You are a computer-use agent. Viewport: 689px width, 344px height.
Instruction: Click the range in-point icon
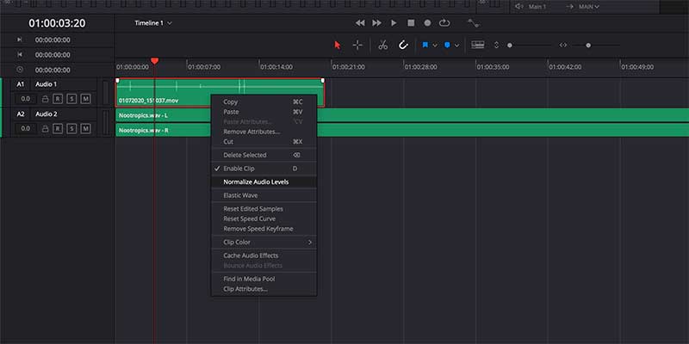pyautogui.click(x=19, y=40)
